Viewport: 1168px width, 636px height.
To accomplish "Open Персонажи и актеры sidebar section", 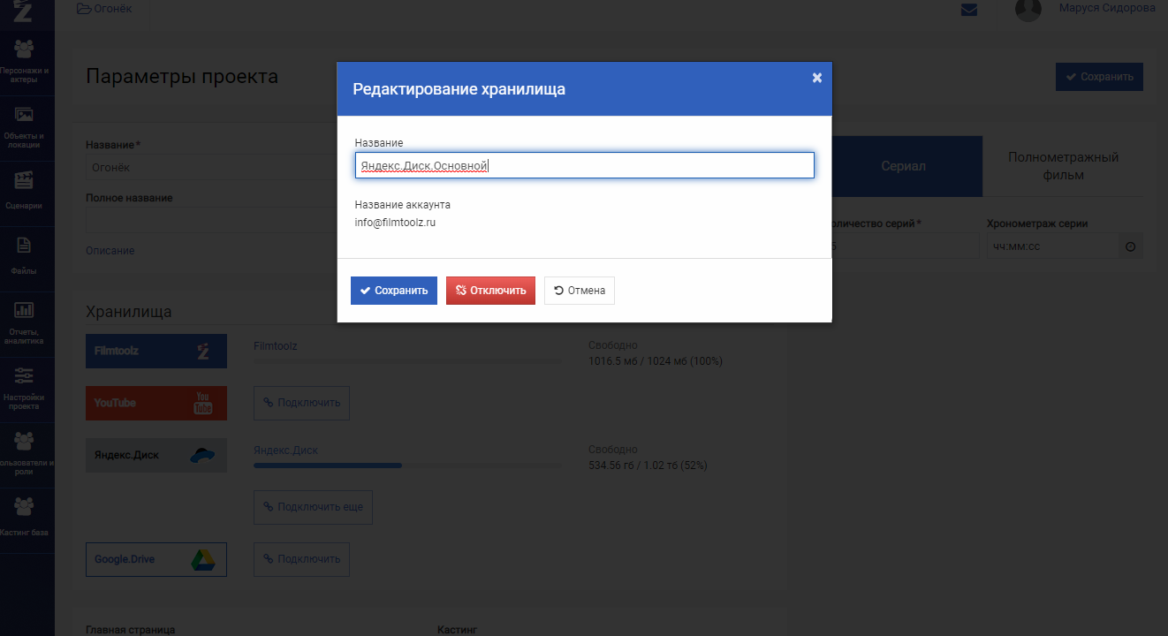I will [x=25, y=62].
